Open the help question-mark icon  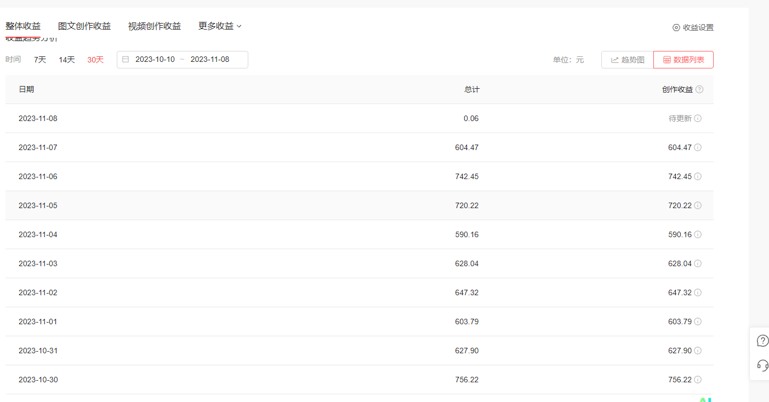762,341
